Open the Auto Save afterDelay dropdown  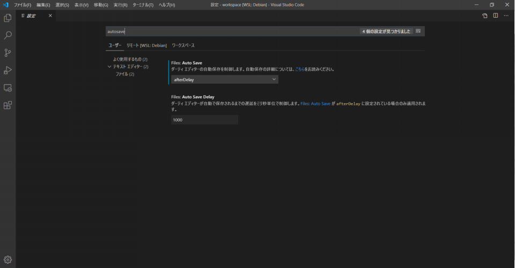tap(225, 79)
